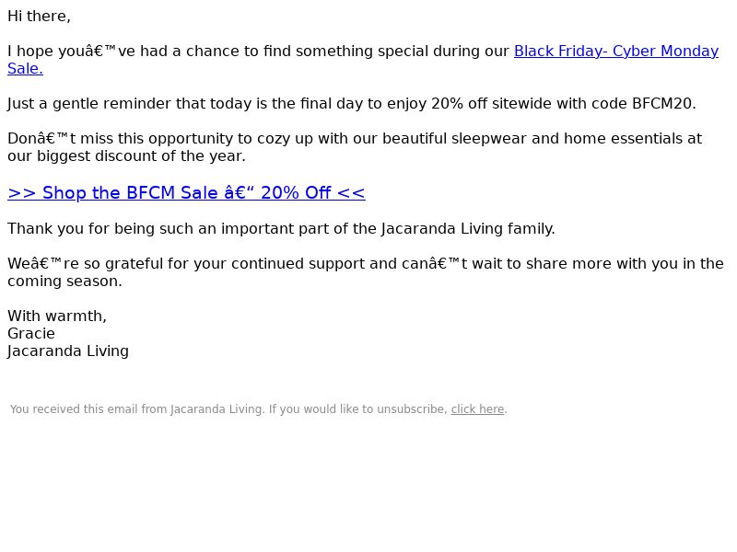Screen dimensions: 737x552
Task: Click 'If you would like to unsubscribe' text
Action: [357, 408]
